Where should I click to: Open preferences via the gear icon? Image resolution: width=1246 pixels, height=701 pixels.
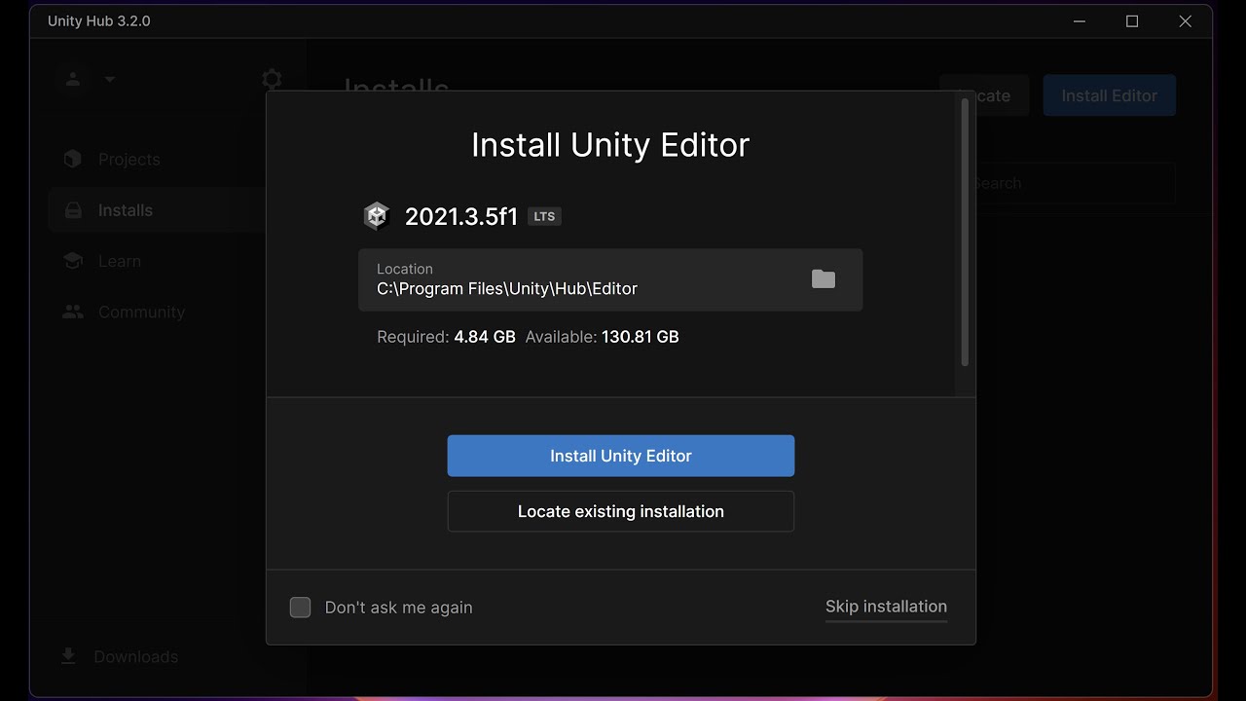tap(272, 79)
